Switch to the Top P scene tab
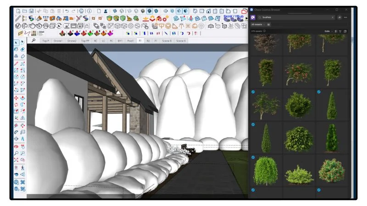This screenshot has height=206, width=367. 45,41
